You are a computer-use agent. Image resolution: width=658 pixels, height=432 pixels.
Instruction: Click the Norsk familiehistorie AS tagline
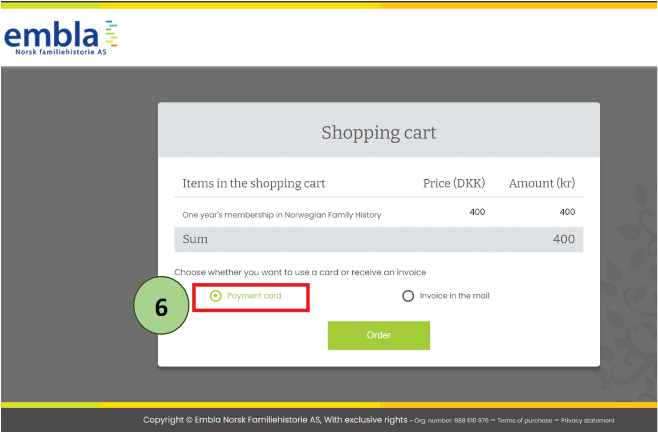click(61, 52)
